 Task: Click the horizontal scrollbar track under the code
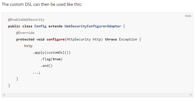pos(98,95)
